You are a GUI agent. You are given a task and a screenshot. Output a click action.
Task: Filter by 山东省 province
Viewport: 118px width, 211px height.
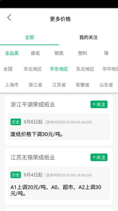(x=106, y=85)
